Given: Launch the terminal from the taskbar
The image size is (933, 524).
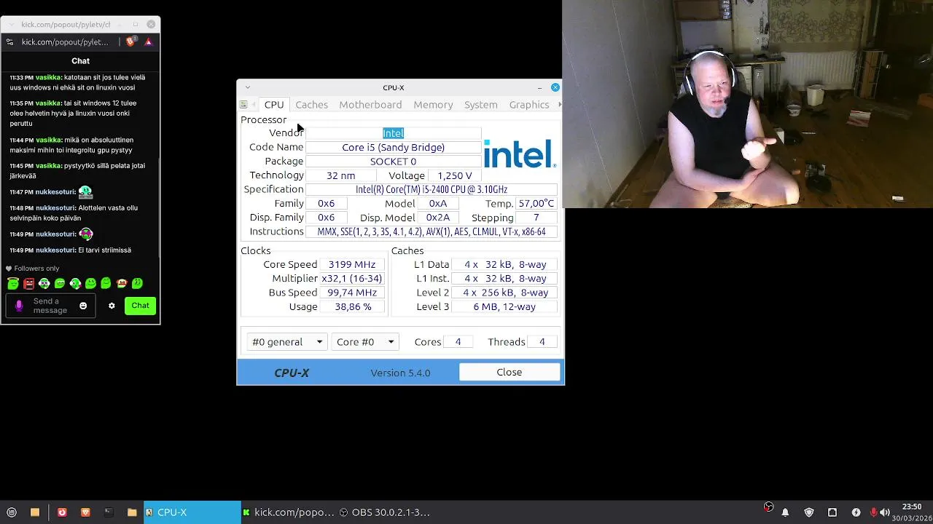Looking at the screenshot, I should (109, 512).
